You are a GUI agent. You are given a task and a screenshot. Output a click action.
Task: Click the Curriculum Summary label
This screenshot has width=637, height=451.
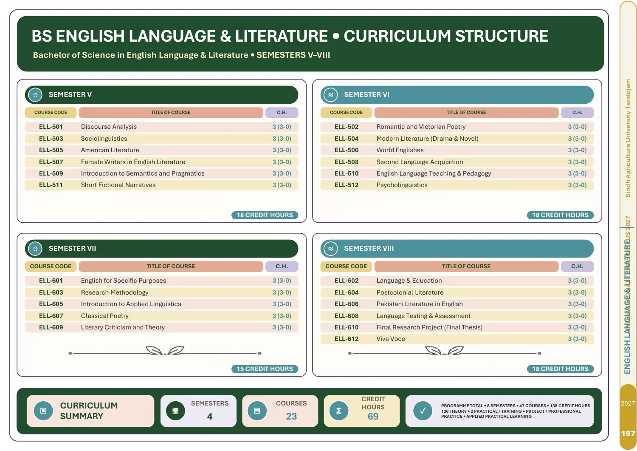89,411
